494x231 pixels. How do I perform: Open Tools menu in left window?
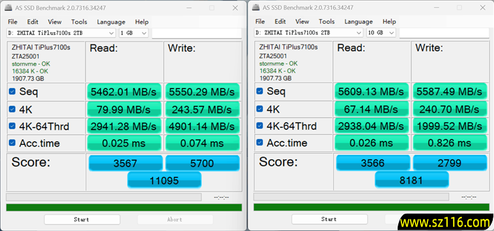click(x=79, y=22)
